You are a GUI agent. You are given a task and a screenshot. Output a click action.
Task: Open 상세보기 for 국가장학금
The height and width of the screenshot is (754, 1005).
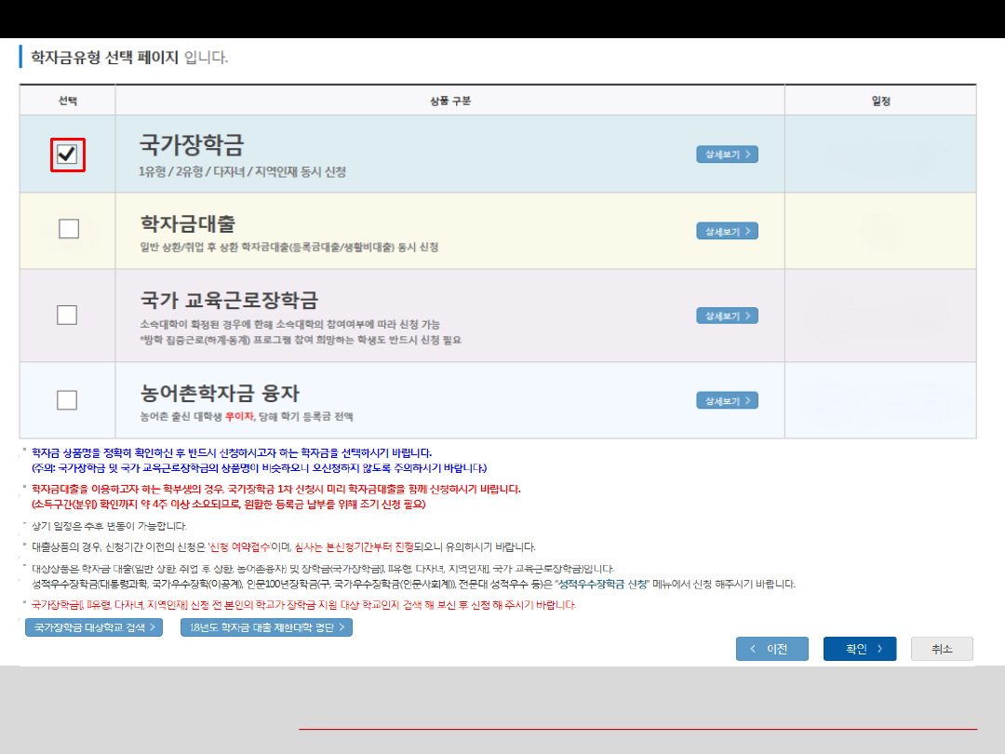727,155
